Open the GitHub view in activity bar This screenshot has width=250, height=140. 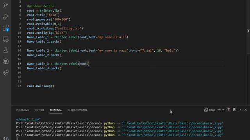pyautogui.click(x=5, y=61)
